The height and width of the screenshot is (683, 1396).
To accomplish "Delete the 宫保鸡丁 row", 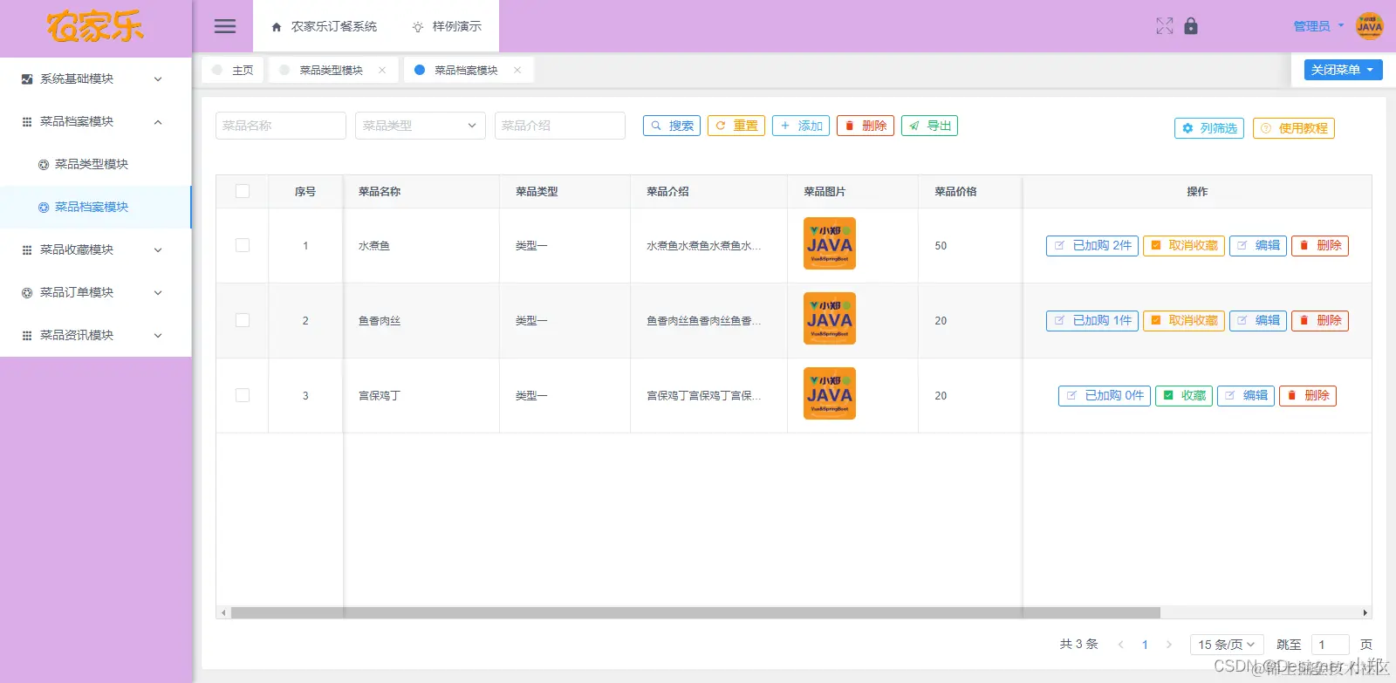I will tap(1308, 396).
